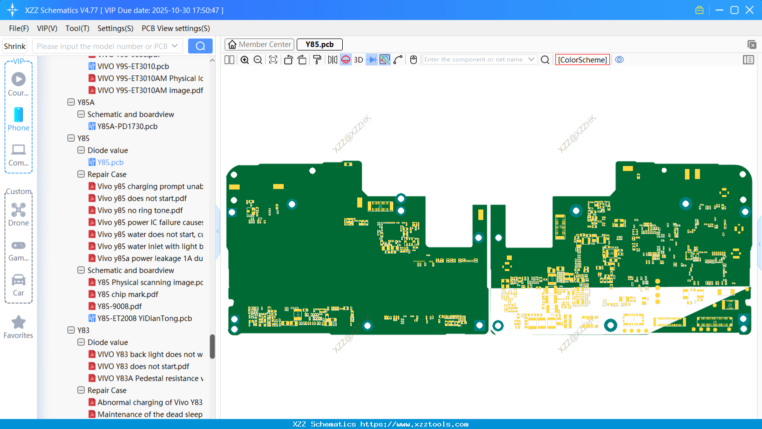Click the mouse settings icon
Viewport: 762px width, 429px height.
point(413,60)
